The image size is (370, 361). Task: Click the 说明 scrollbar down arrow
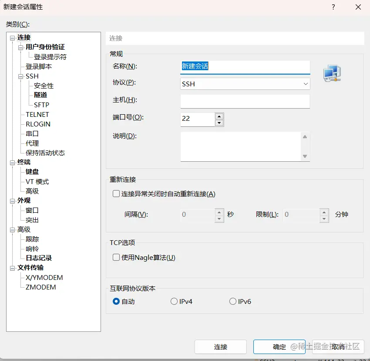click(x=305, y=156)
